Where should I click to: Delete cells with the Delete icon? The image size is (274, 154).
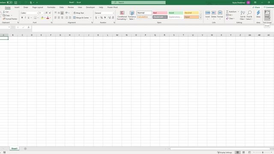coord(214,13)
